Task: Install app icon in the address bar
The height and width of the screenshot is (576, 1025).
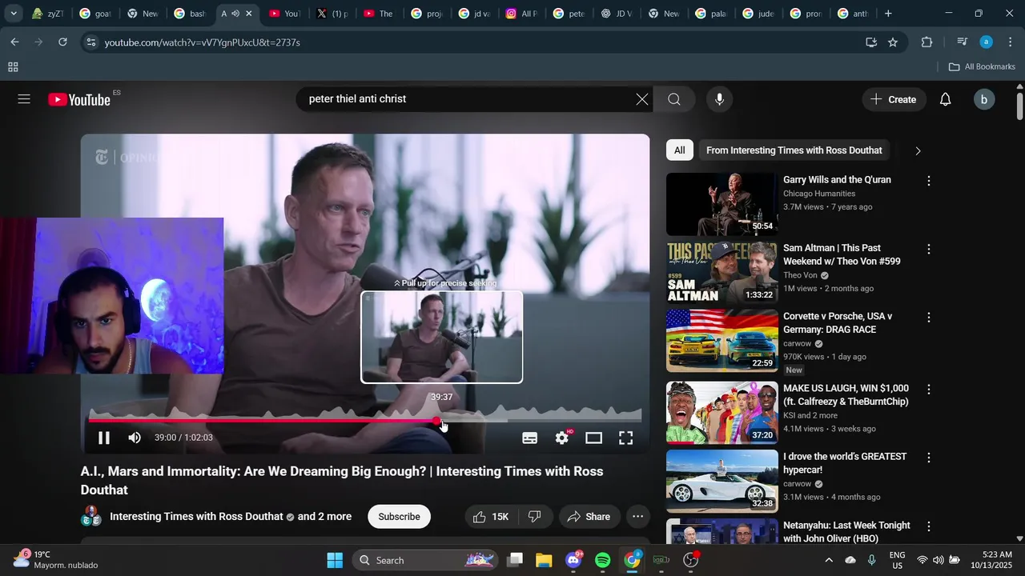Action: click(x=871, y=42)
